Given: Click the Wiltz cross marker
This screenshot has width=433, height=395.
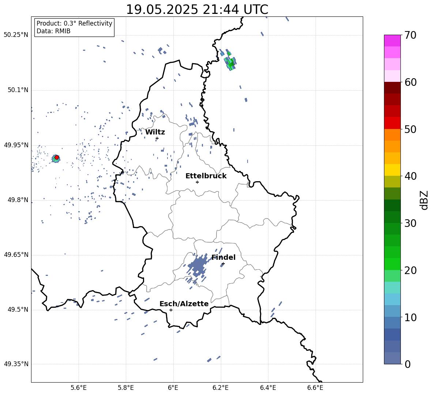Looking at the screenshot, I should [x=157, y=138].
